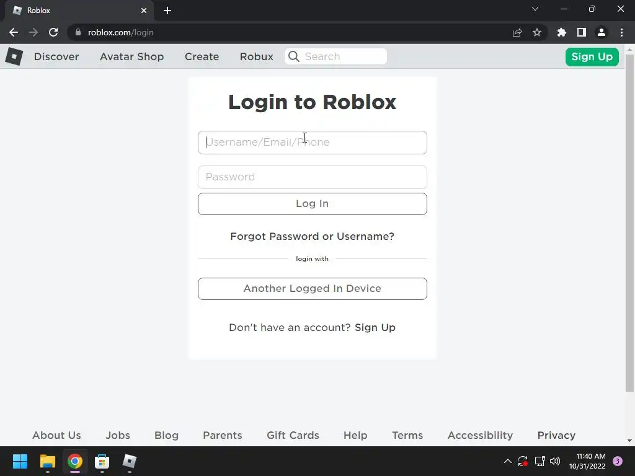Click the browser forward arrow

coord(33,32)
